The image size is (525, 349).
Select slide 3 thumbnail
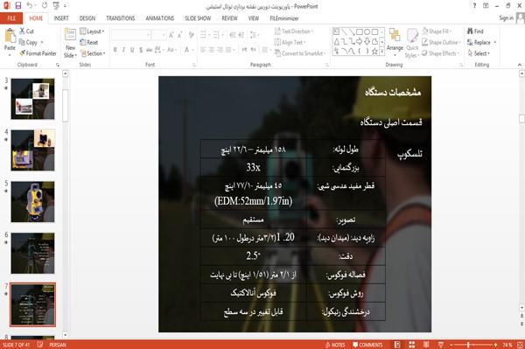(32, 99)
